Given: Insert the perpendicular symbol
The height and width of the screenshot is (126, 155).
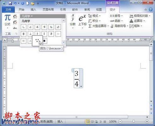Looking at the screenshot, I should tap(31, 34).
